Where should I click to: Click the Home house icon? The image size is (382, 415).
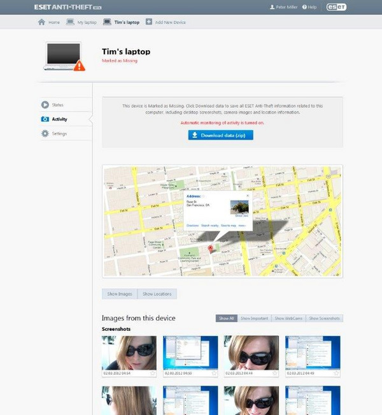pos(41,22)
